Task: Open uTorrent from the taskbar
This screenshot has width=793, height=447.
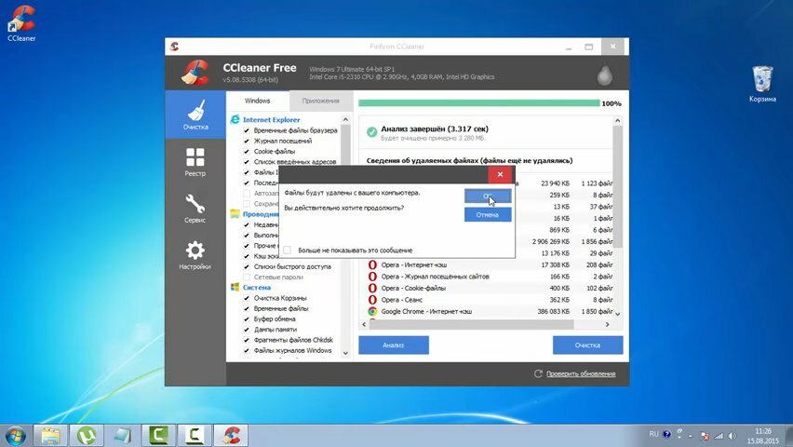Action: pos(87,435)
